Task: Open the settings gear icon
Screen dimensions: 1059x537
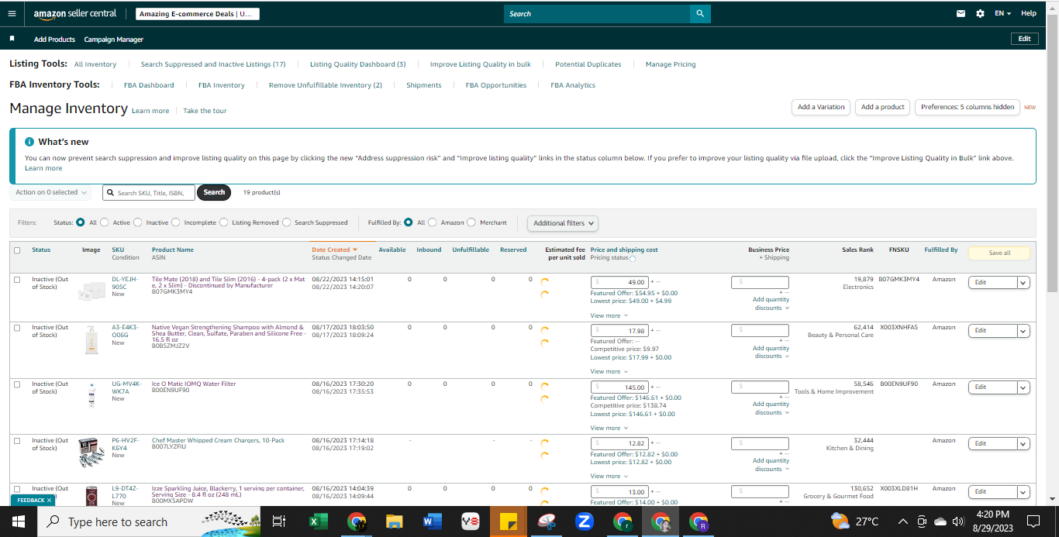Action: click(x=980, y=13)
